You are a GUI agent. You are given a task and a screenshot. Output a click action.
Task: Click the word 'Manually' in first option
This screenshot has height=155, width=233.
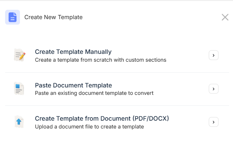(98, 52)
